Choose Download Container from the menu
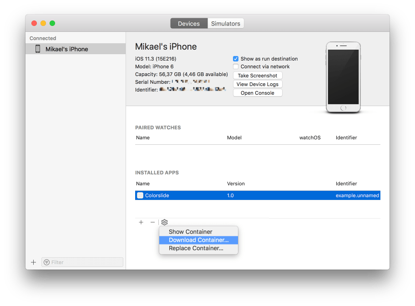This screenshot has height=306, width=415. pos(198,240)
